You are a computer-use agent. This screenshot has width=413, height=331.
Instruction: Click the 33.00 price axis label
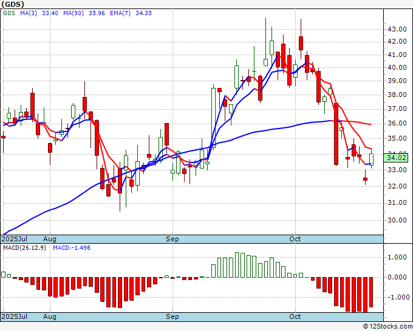point(397,170)
